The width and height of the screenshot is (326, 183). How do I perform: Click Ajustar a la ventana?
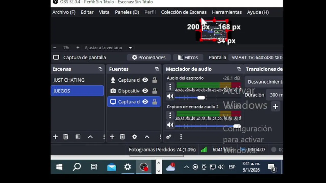click(x=103, y=48)
